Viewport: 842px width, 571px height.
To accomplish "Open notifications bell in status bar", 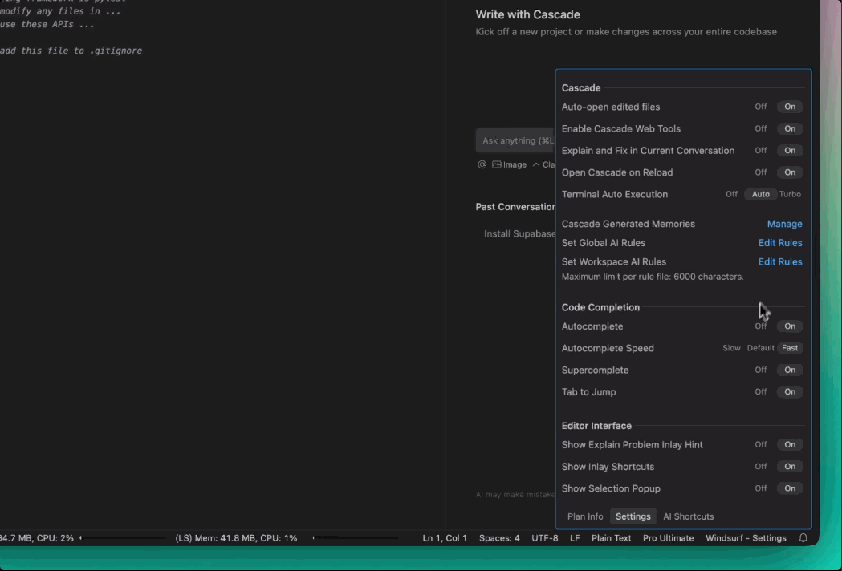I will [x=803, y=538].
